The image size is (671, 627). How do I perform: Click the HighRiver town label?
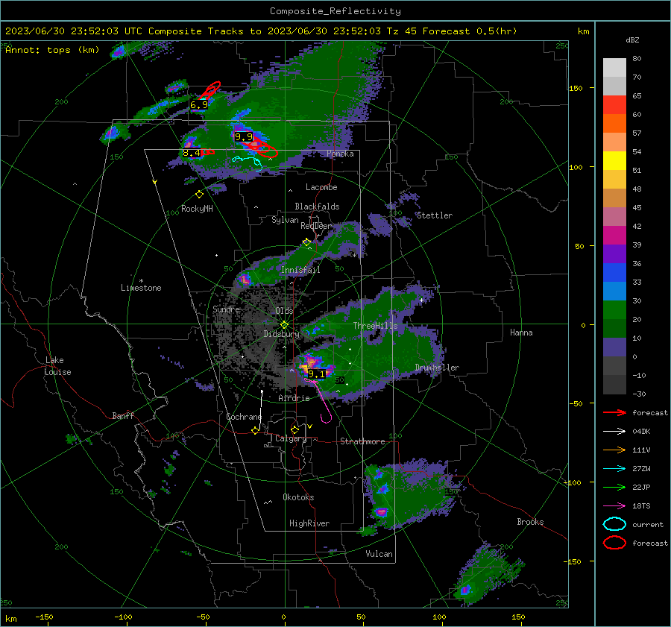pos(309,523)
